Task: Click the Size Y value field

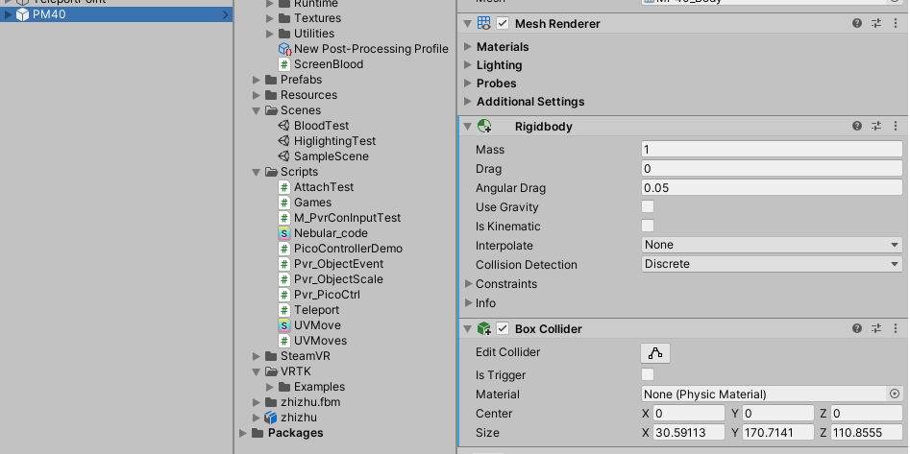Action: tap(778, 432)
